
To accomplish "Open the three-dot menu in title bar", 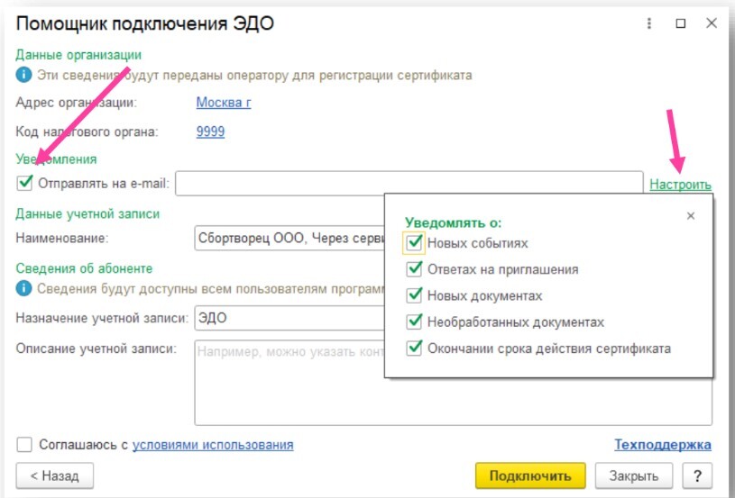I will pyautogui.click(x=648, y=24).
